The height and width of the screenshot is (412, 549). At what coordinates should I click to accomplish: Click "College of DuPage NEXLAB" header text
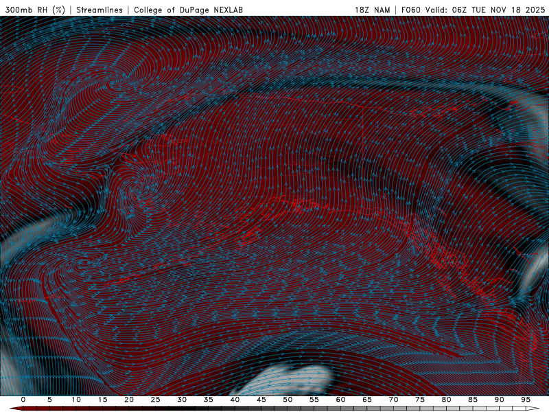(188, 10)
